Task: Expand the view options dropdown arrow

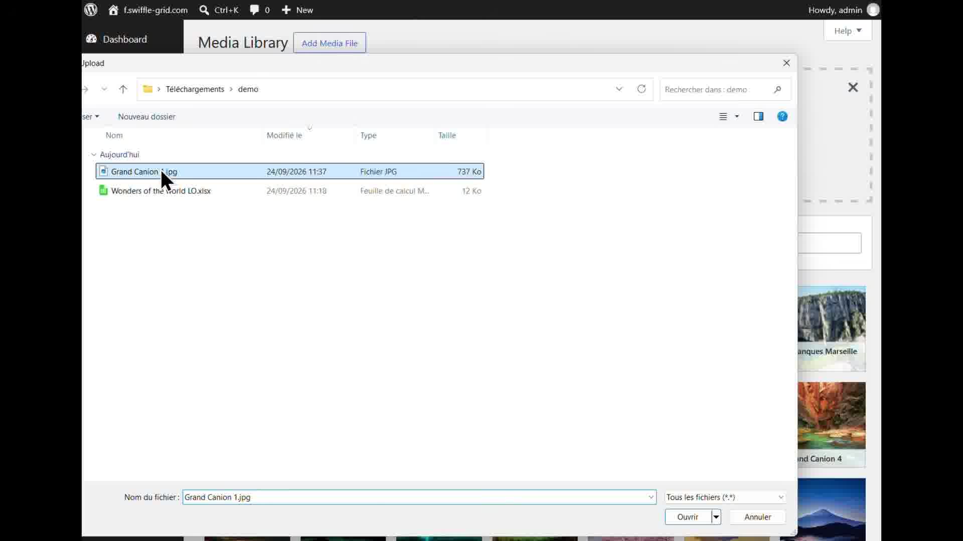Action: pyautogui.click(x=737, y=117)
